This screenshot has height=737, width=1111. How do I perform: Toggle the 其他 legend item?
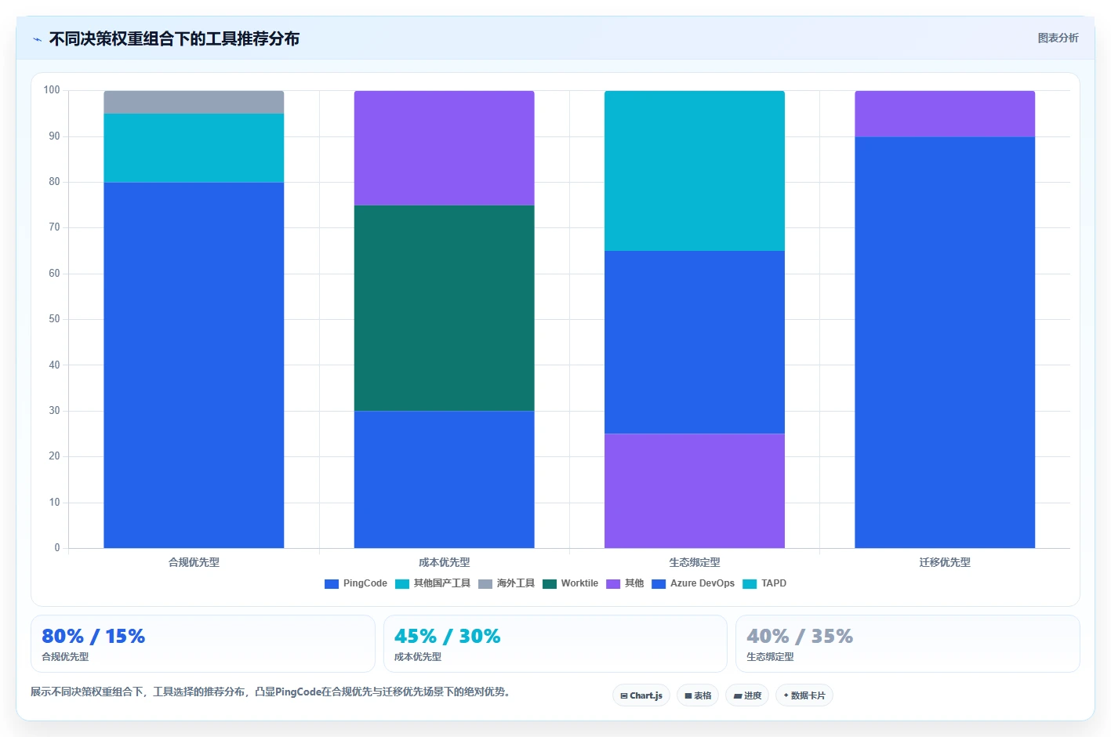[x=625, y=583]
